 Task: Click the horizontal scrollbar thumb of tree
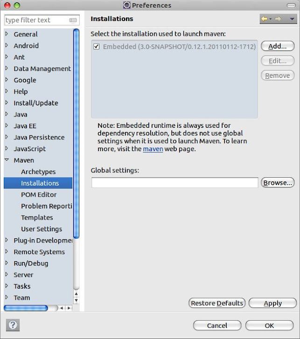pyautogui.click(x=26, y=308)
